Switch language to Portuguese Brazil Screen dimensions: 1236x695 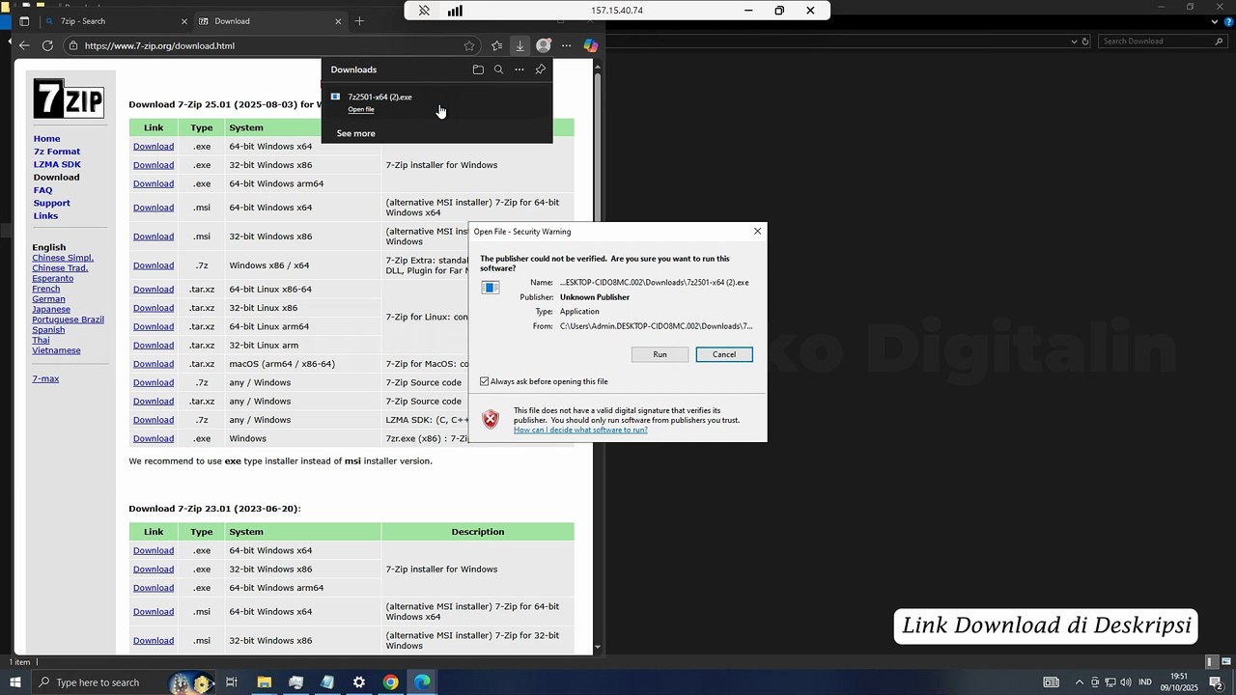click(68, 320)
